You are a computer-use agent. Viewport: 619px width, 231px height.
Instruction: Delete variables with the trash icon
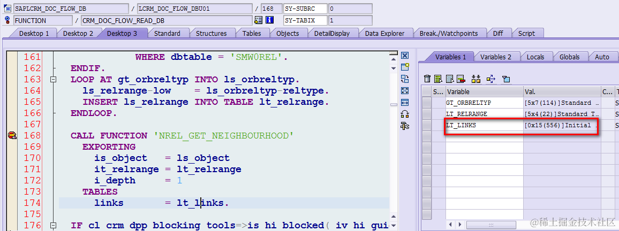427,79
